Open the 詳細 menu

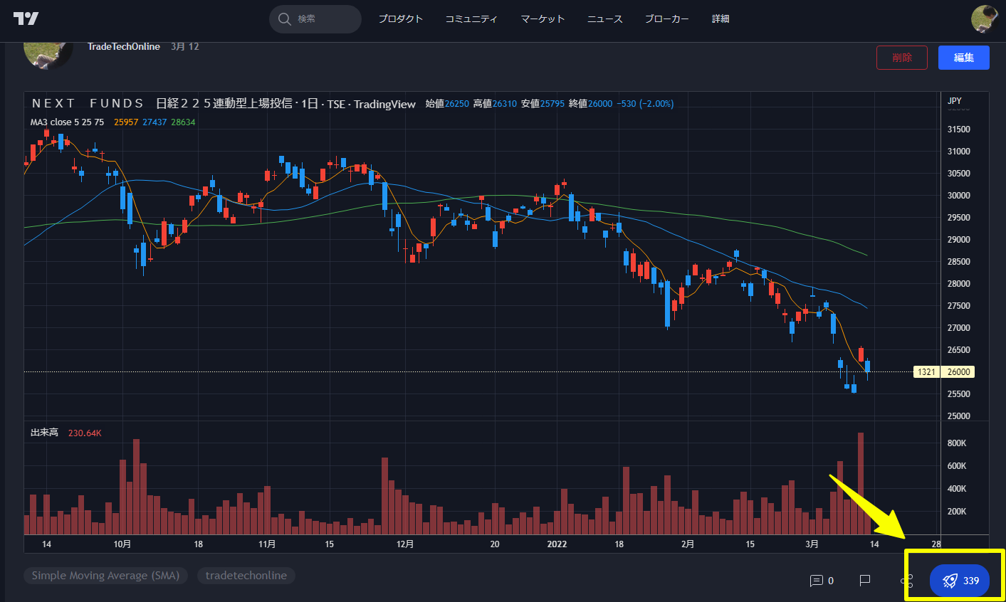[721, 19]
